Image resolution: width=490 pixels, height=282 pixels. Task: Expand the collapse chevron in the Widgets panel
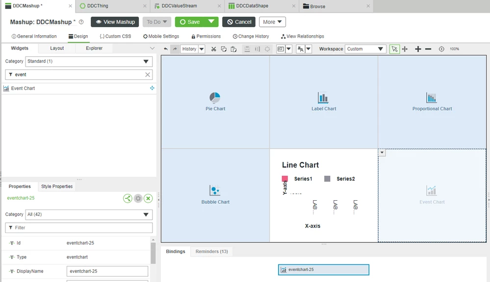(152, 48)
